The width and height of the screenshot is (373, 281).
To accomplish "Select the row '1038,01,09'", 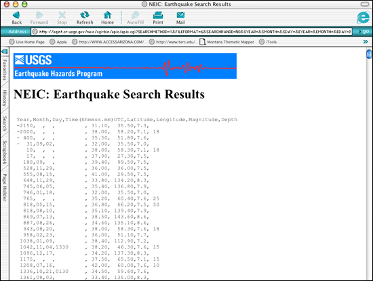I will pyautogui.click(x=85, y=241).
